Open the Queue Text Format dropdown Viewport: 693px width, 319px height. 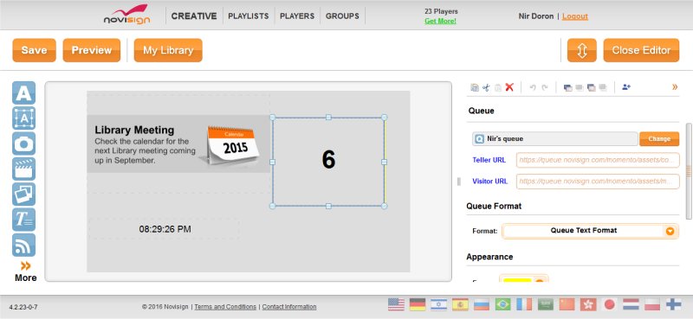[x=590, y=231]
